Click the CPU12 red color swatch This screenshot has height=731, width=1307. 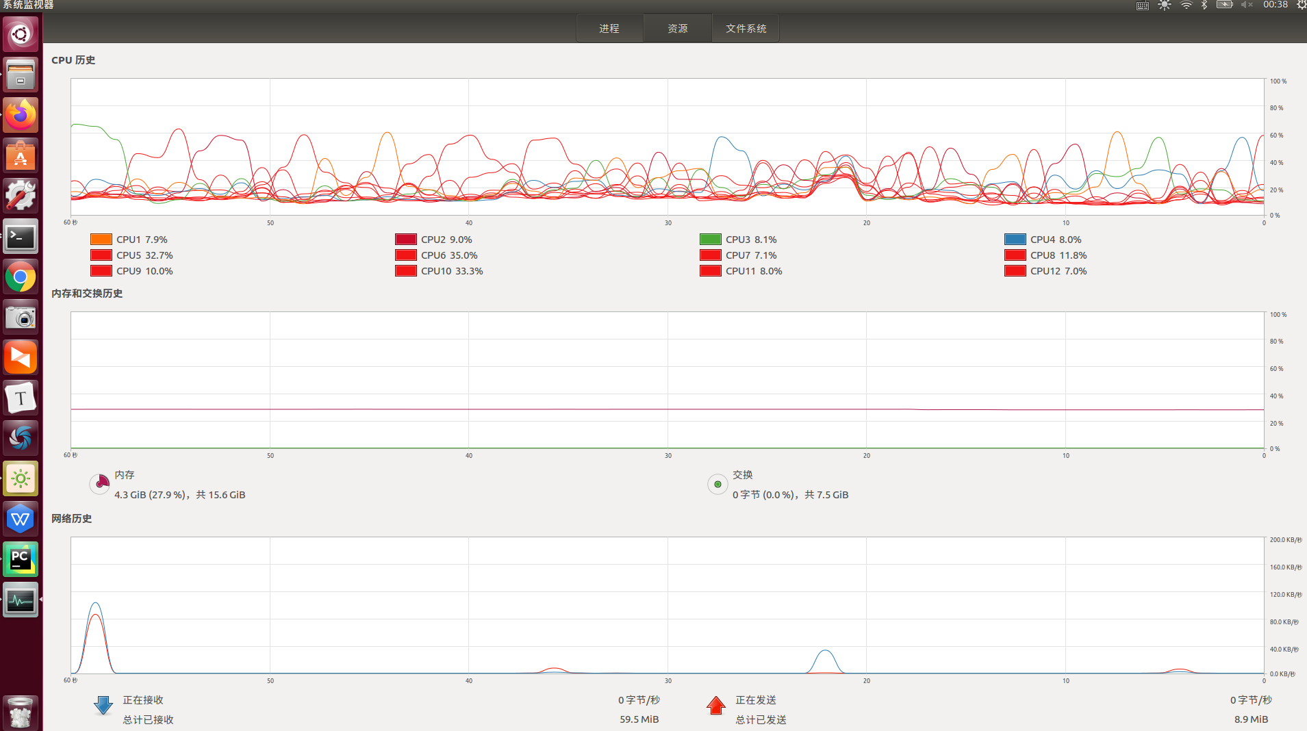[1015, 271]
